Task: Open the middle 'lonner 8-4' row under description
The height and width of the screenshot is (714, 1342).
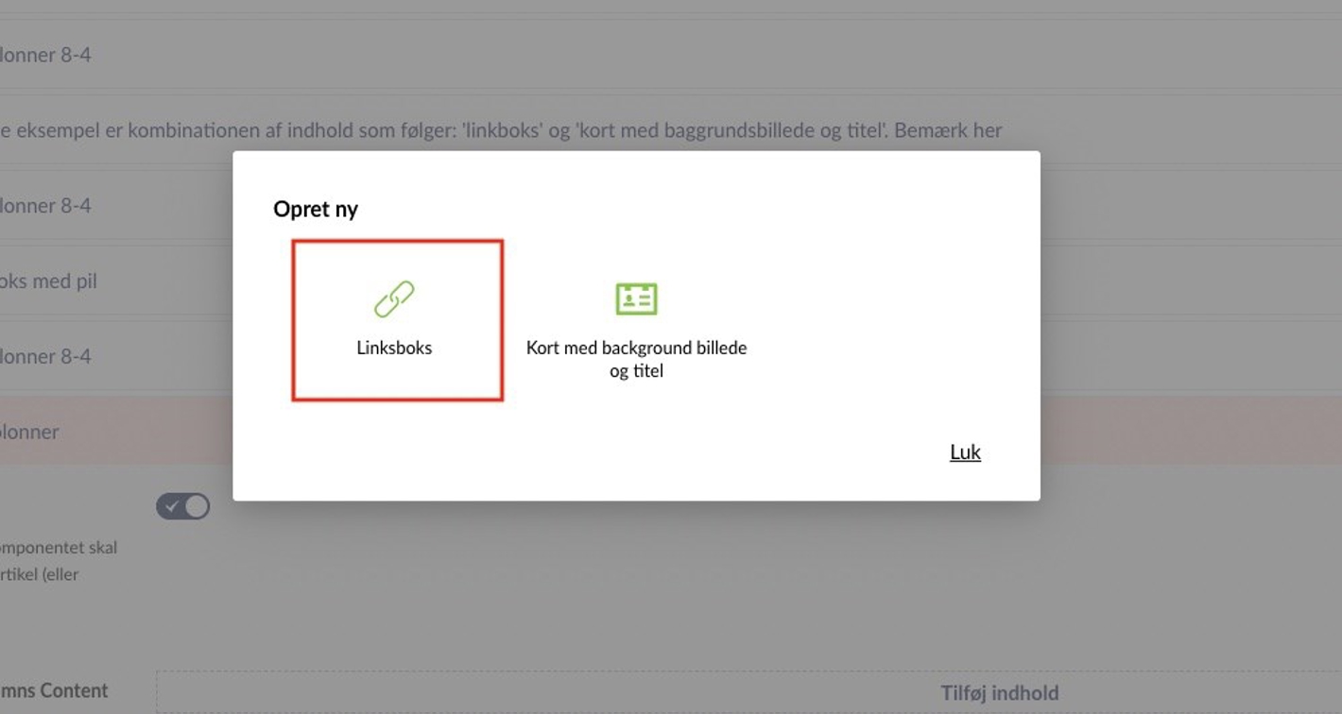Action: coord(116,205)
